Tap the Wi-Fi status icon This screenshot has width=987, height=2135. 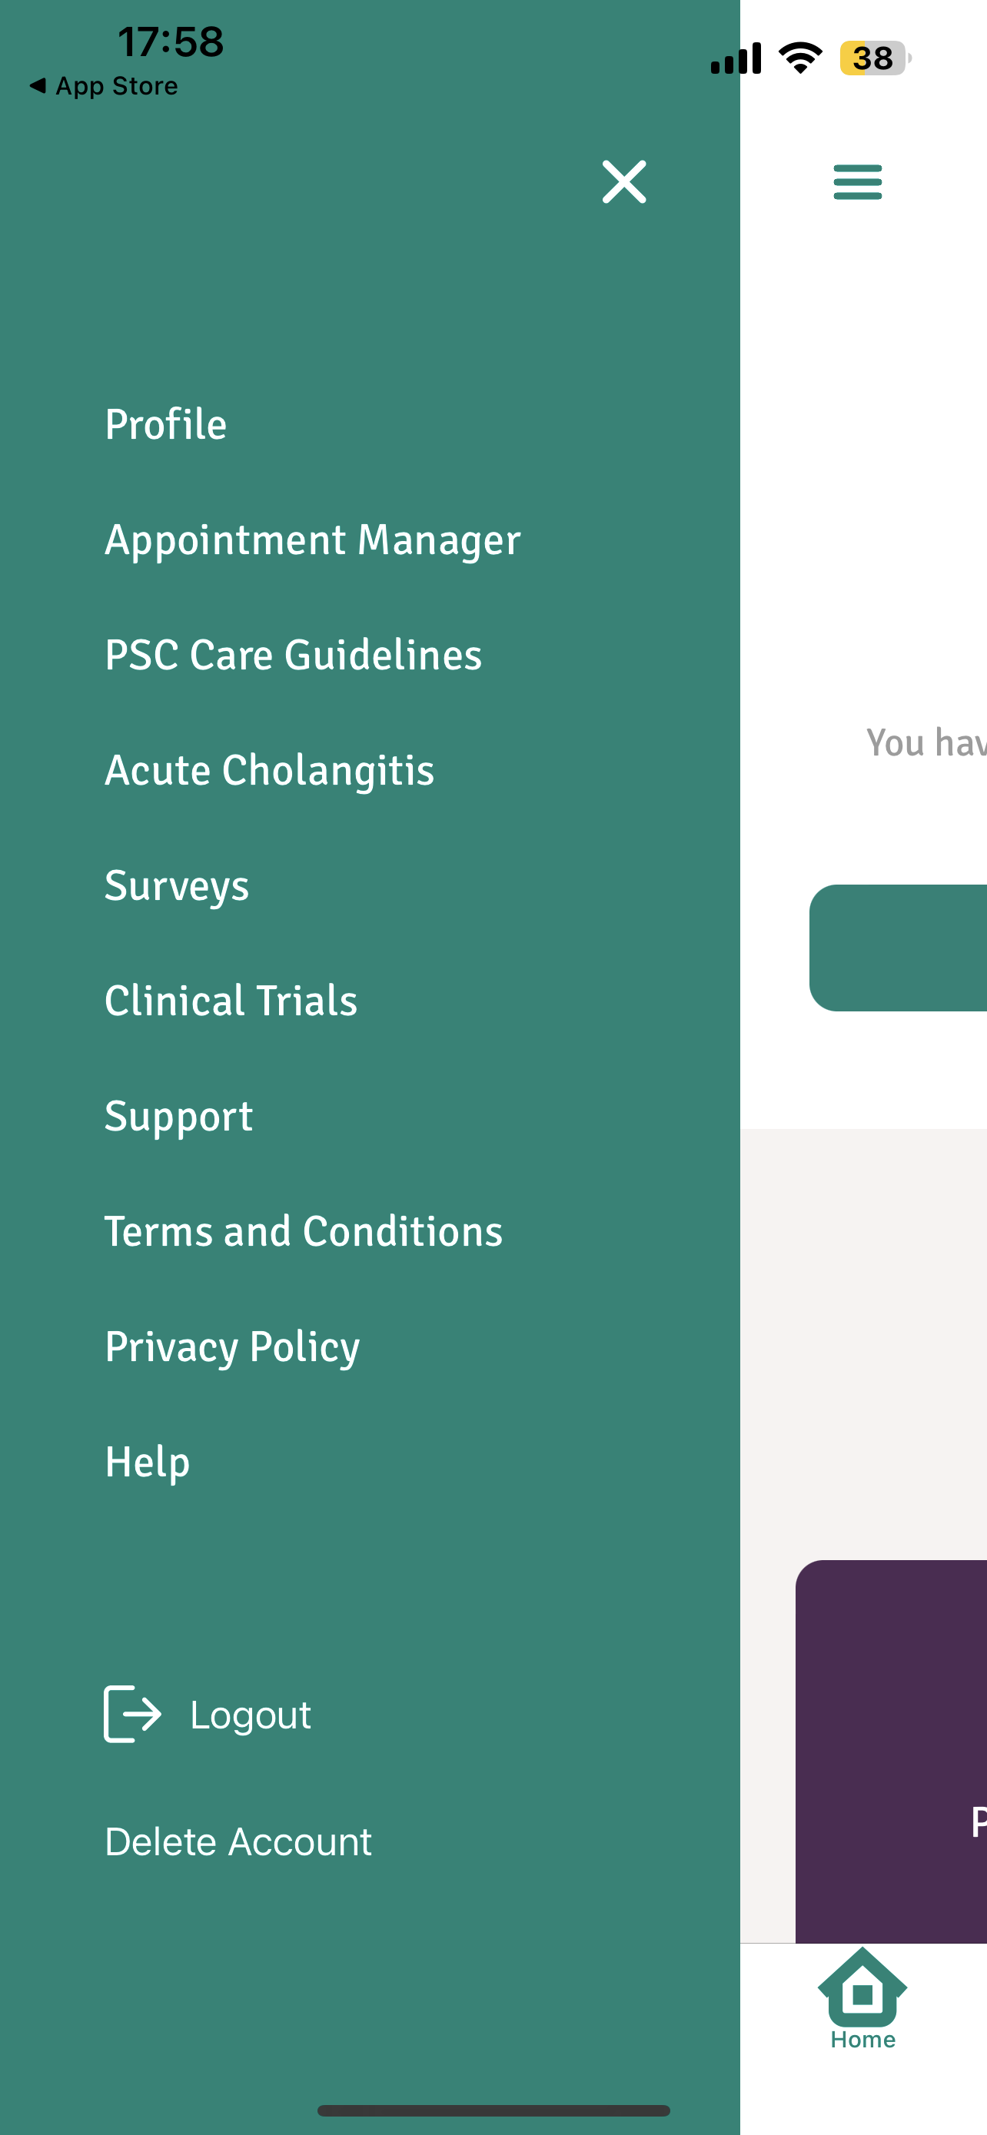pos(799,58)
